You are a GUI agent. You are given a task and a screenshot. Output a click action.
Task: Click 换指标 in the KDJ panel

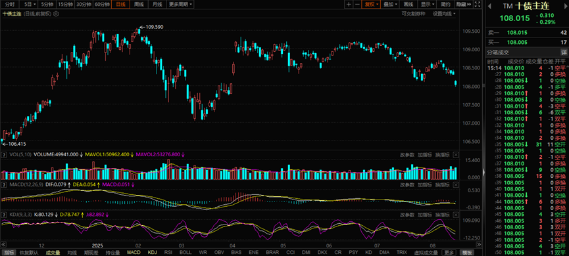(x=442, y=215)
